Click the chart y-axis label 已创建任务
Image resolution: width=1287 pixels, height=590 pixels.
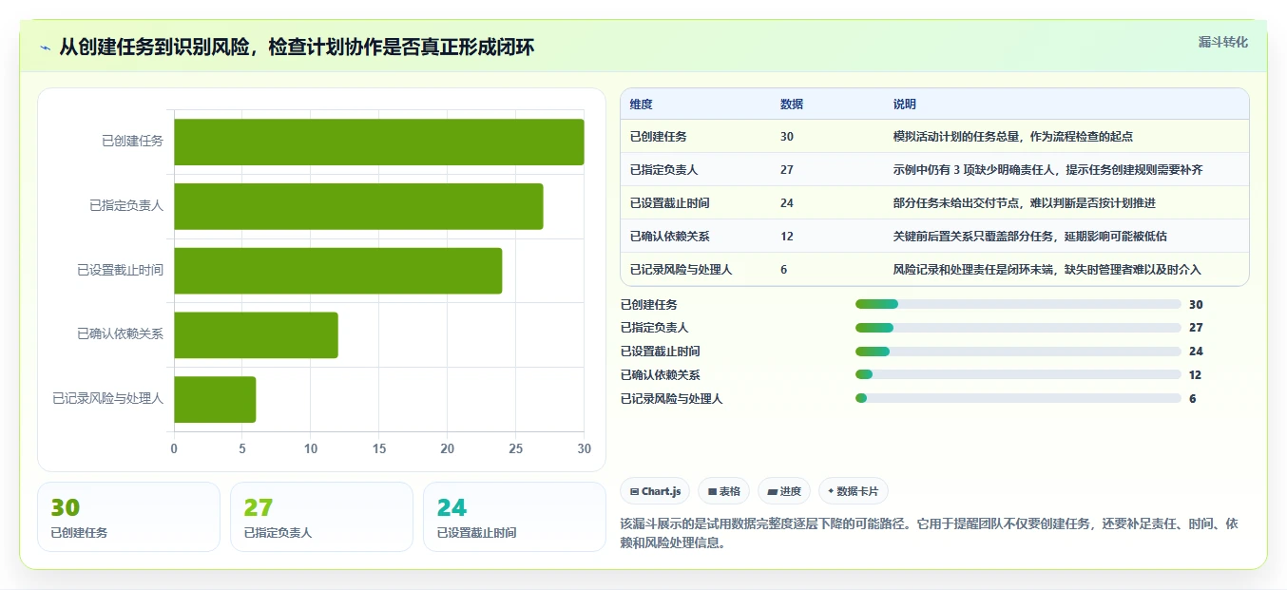click(x=133, y=142)
